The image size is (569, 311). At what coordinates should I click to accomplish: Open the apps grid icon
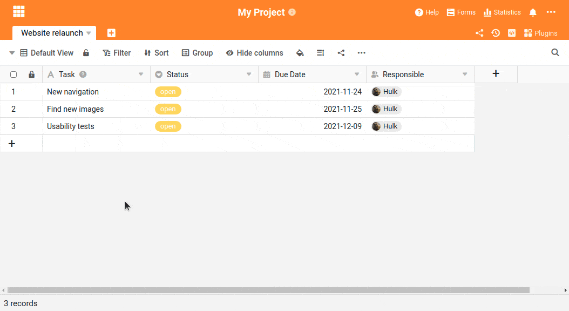tap(19, 12)
